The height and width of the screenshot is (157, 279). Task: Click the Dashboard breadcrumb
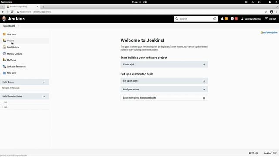tap(9, 26)
